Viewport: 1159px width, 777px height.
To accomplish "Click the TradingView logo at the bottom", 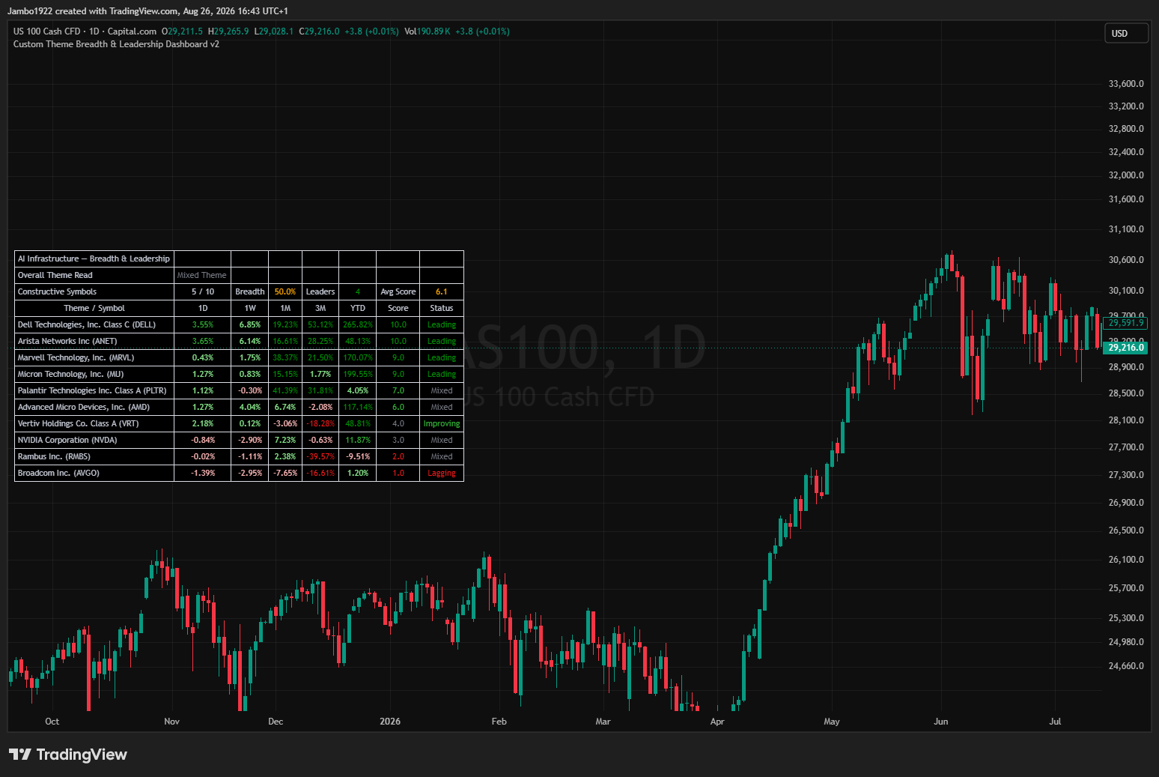I will point(68,755).
